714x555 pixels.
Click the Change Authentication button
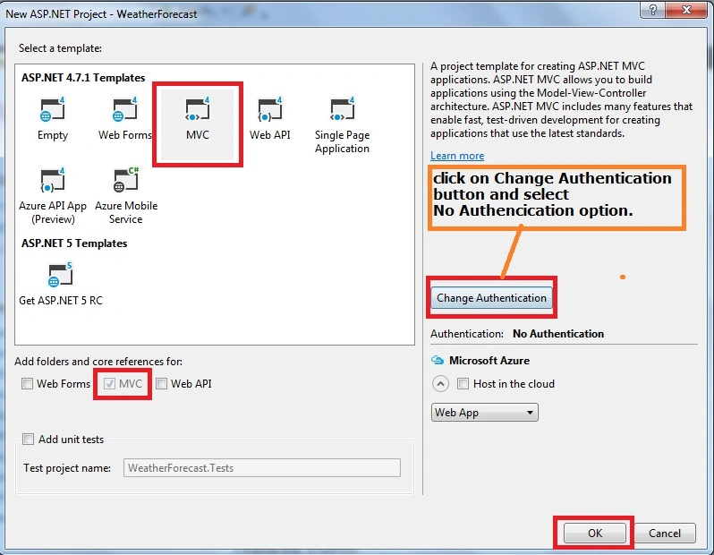tap(491, 297)
